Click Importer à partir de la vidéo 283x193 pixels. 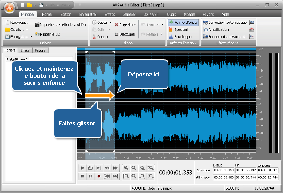[37, 25]
